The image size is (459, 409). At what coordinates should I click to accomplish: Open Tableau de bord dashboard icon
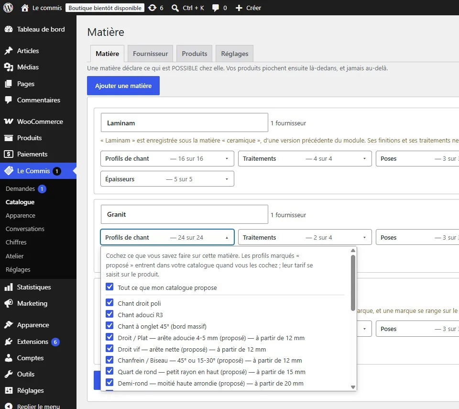click(x=9, y=29)
